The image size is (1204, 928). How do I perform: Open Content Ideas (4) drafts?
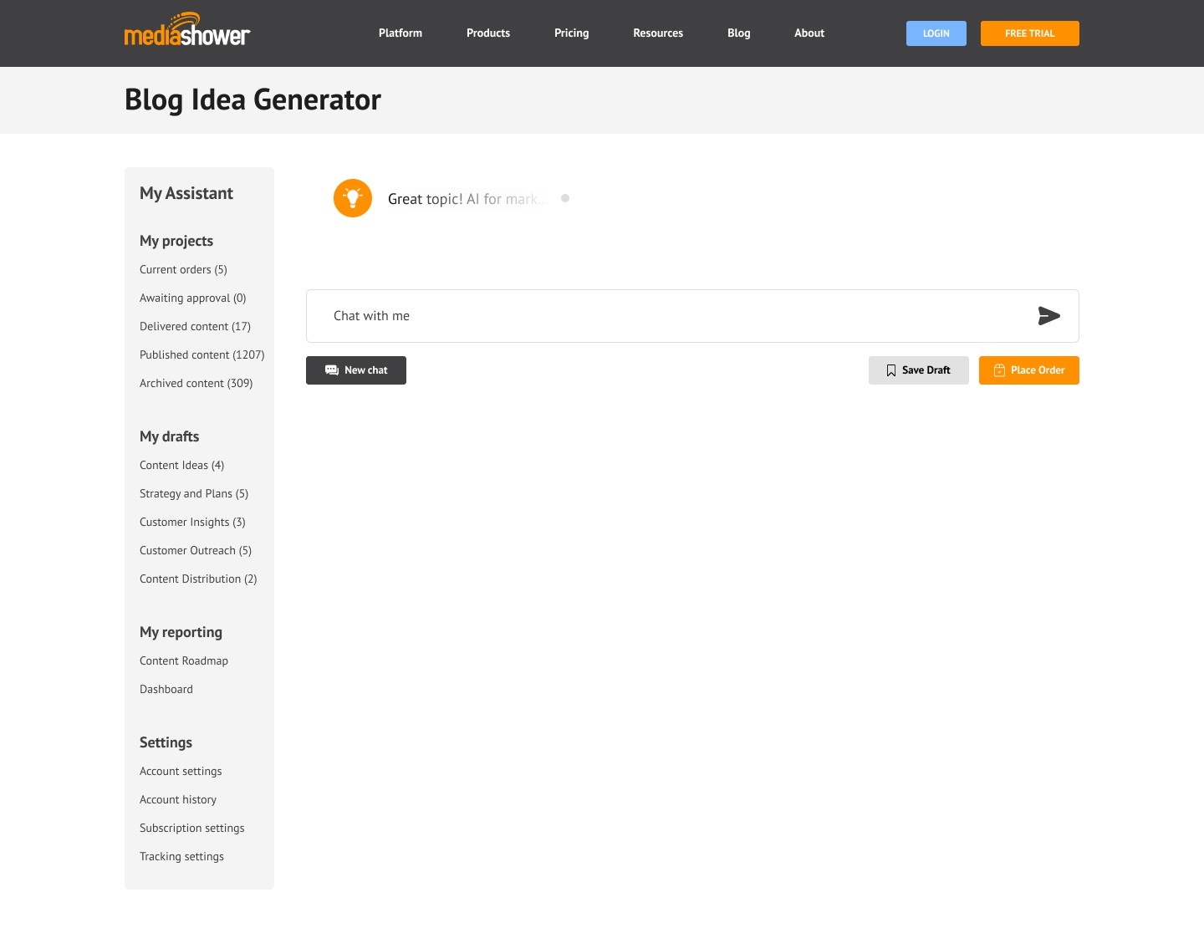[x=182, y=465]
